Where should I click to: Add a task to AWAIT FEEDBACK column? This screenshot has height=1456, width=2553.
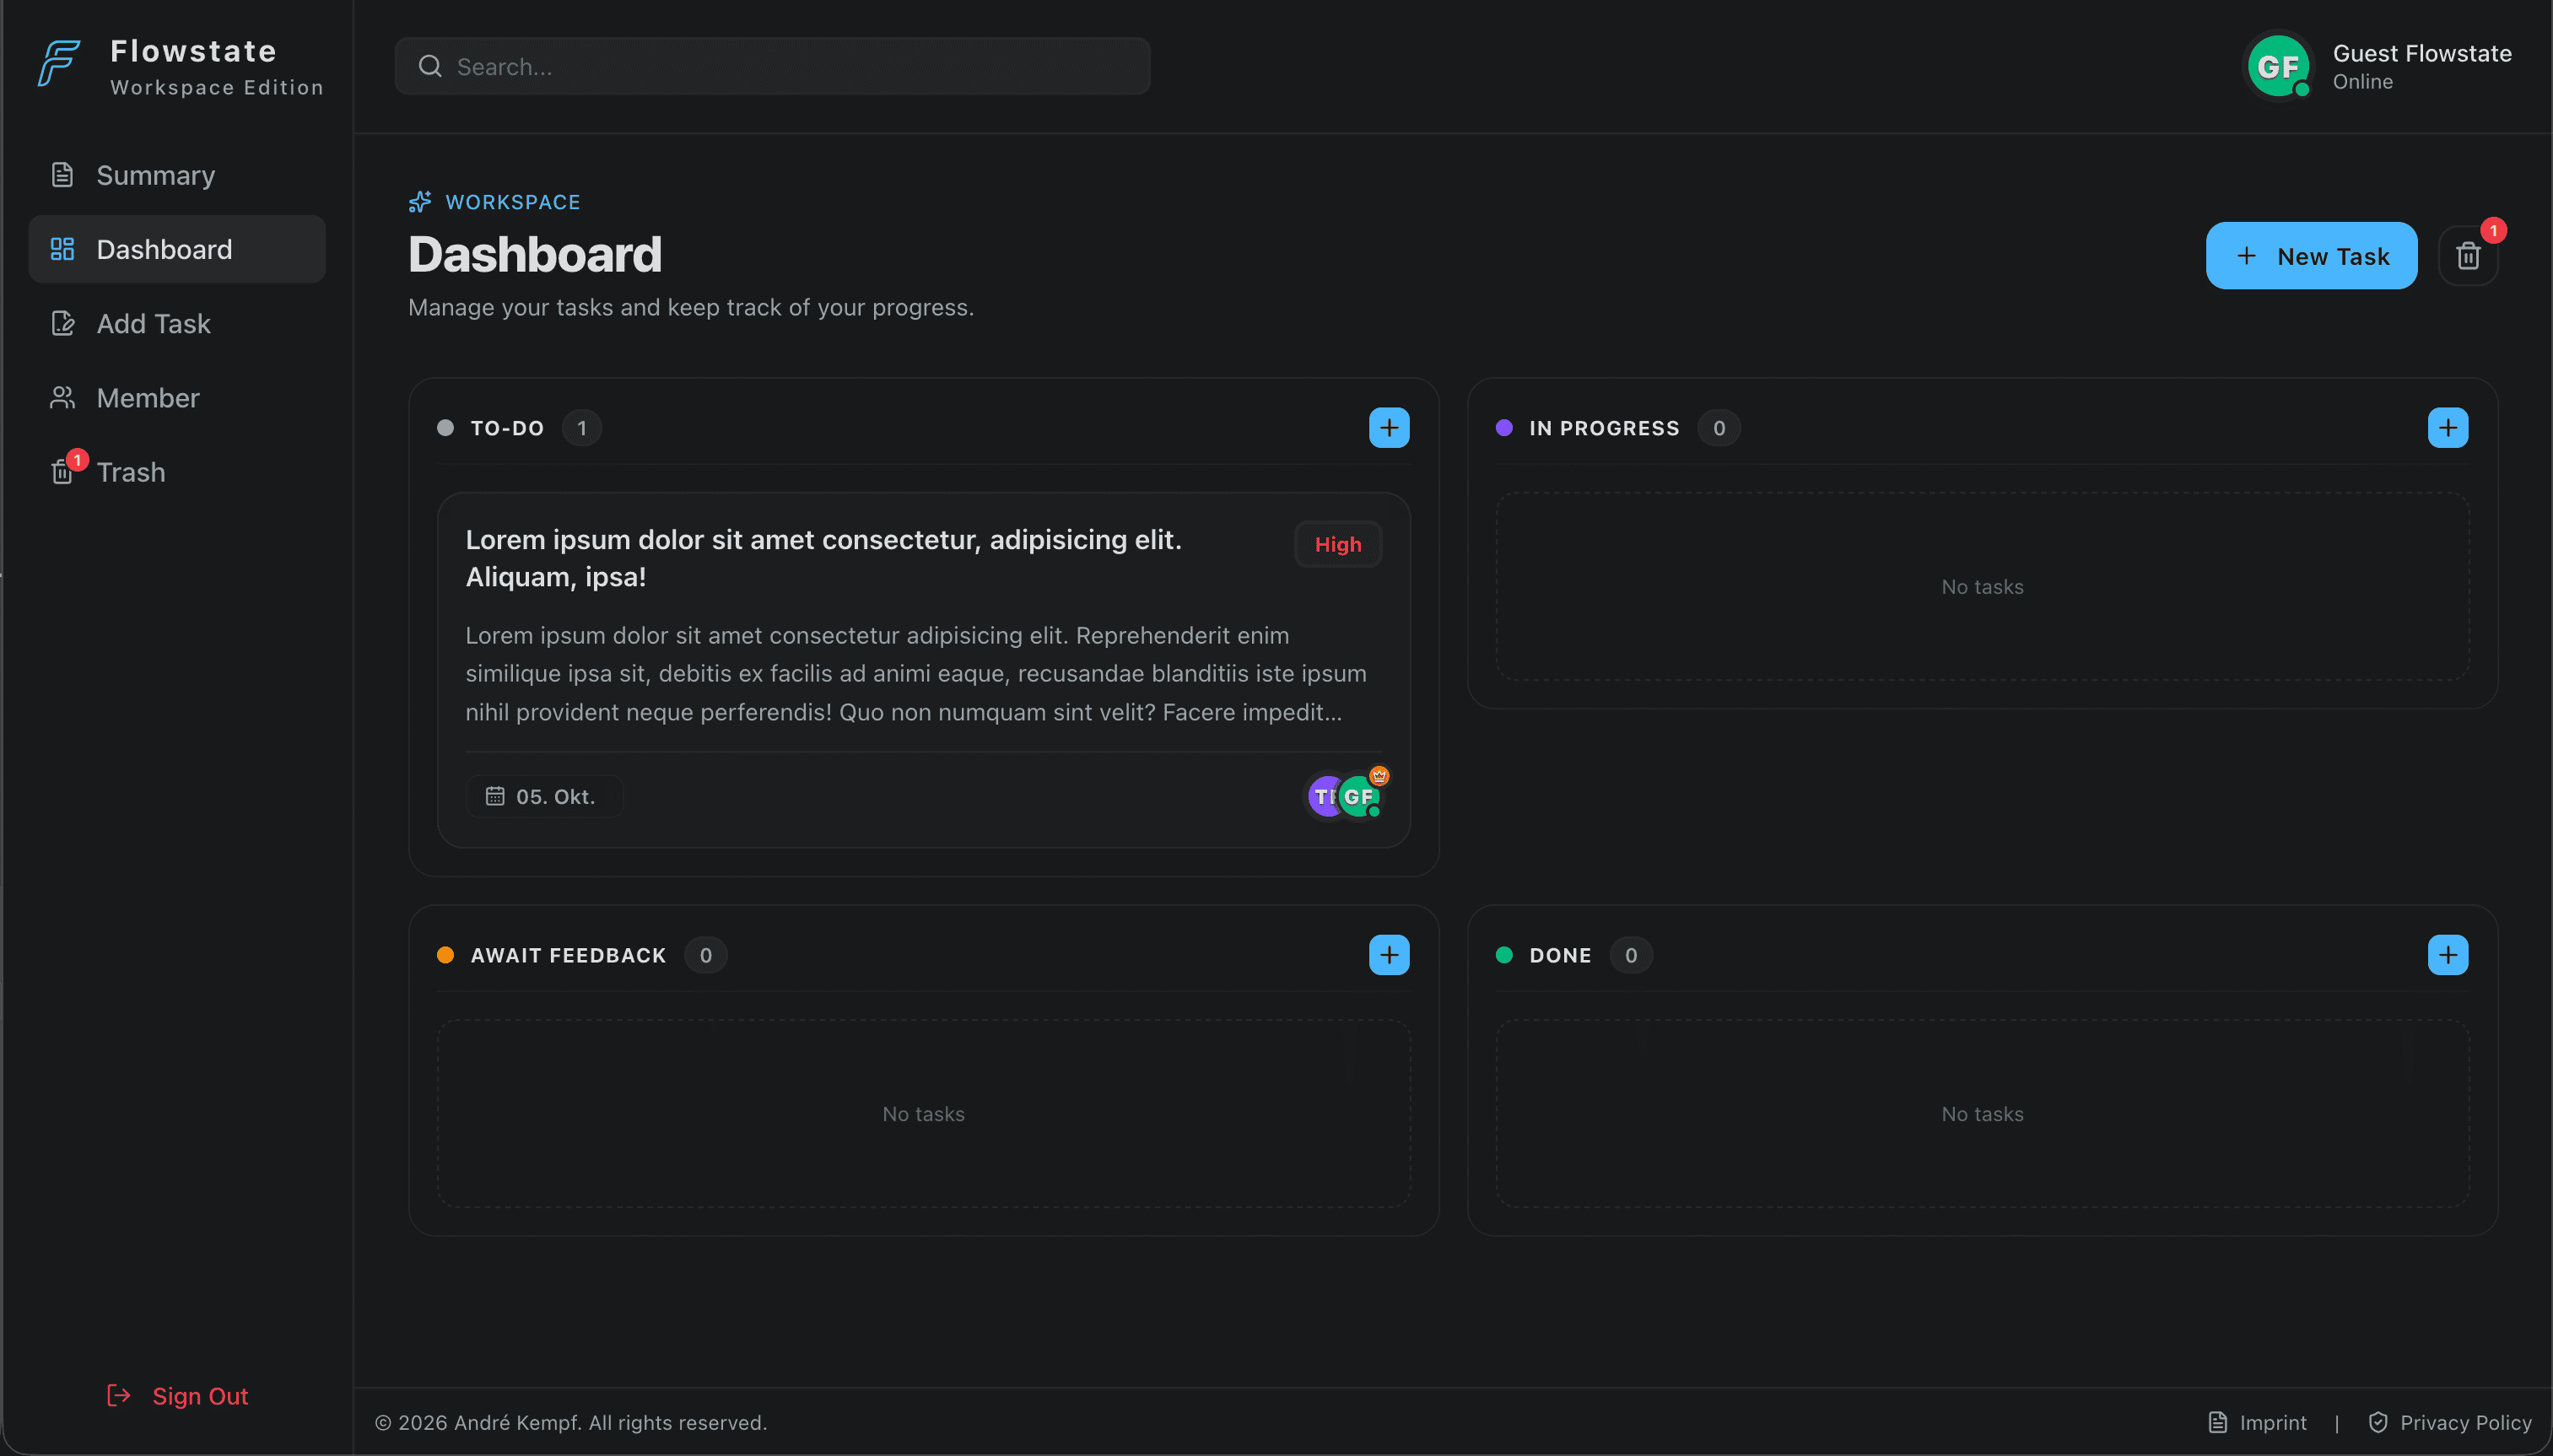[x=1389, y=955]
